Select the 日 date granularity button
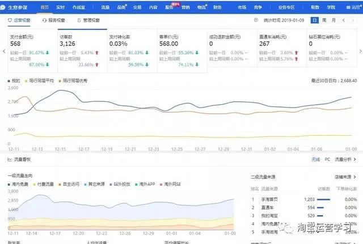 coord(315,20)
